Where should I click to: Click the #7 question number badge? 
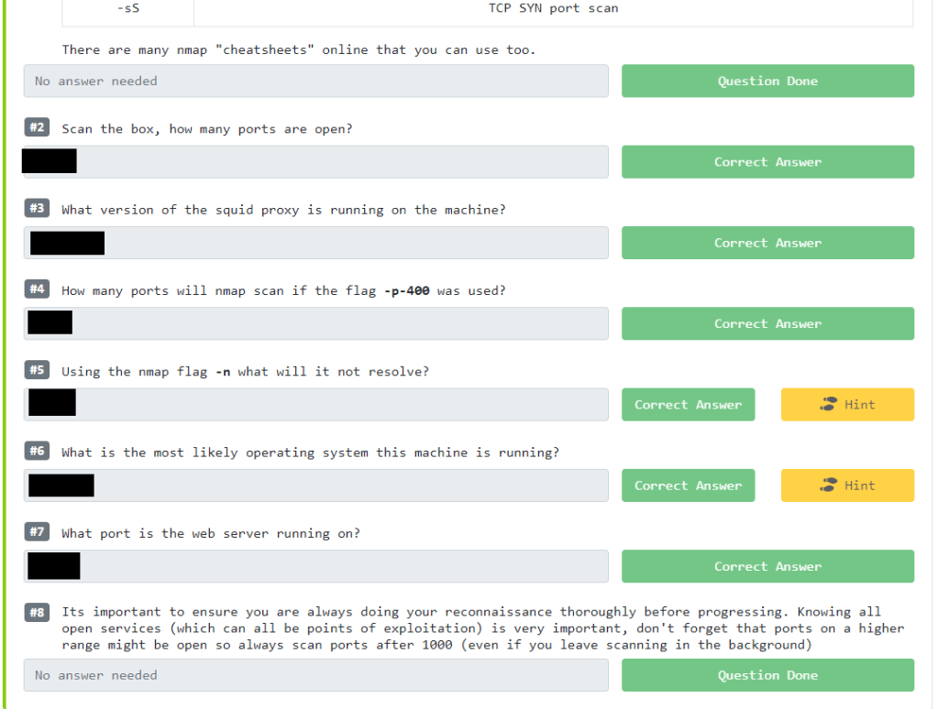tap(37, 531)
